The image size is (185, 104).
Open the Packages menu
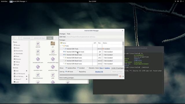(x=62, y=34)
